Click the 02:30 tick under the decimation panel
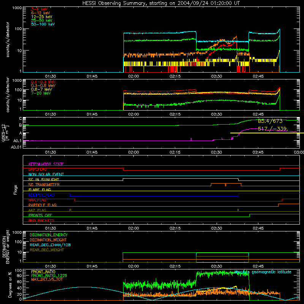This screenshot has height=304, width=304. 217,266
